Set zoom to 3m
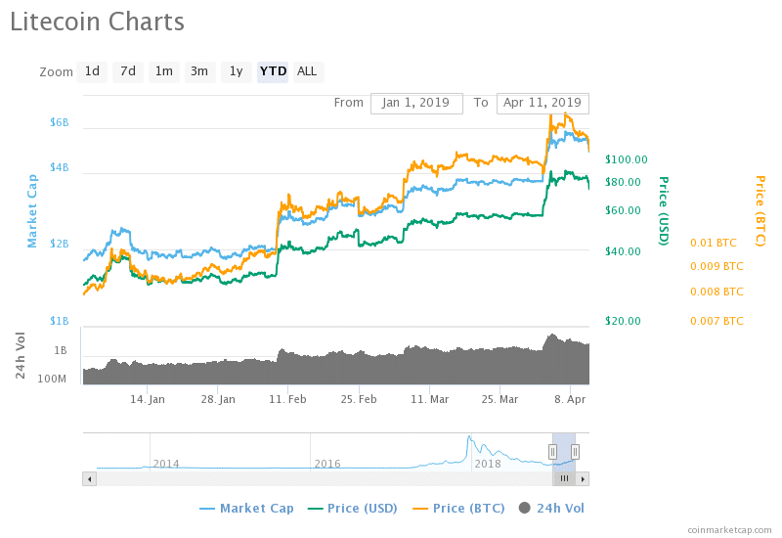This screenshot has height=538, width=782. pyautogui.click(x=199, y=71)
